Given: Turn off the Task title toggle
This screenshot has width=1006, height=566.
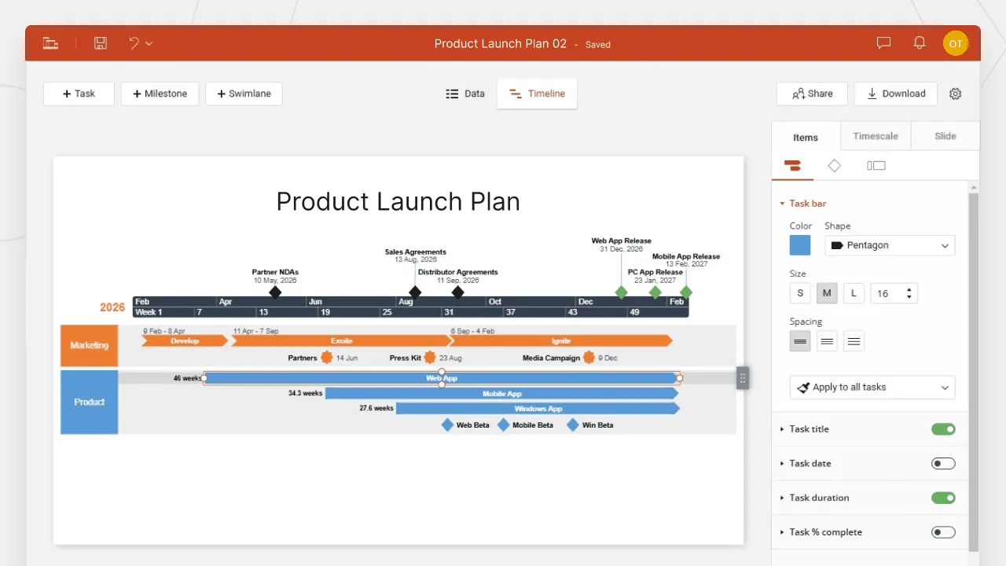Looking at the screenshot, I should click(943, 429).
